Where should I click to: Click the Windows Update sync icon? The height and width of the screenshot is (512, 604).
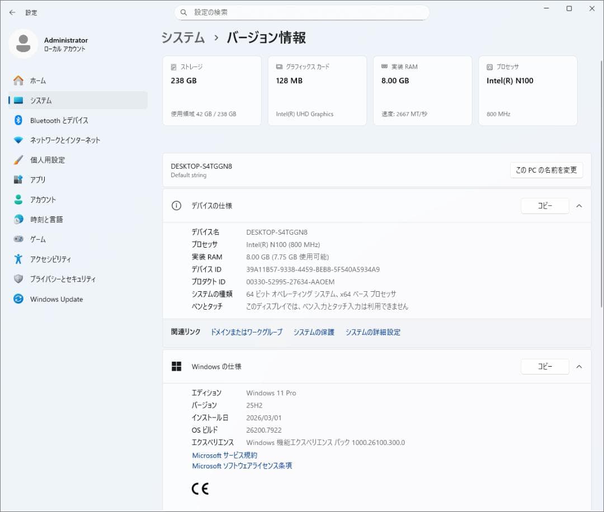click(18, 298)
